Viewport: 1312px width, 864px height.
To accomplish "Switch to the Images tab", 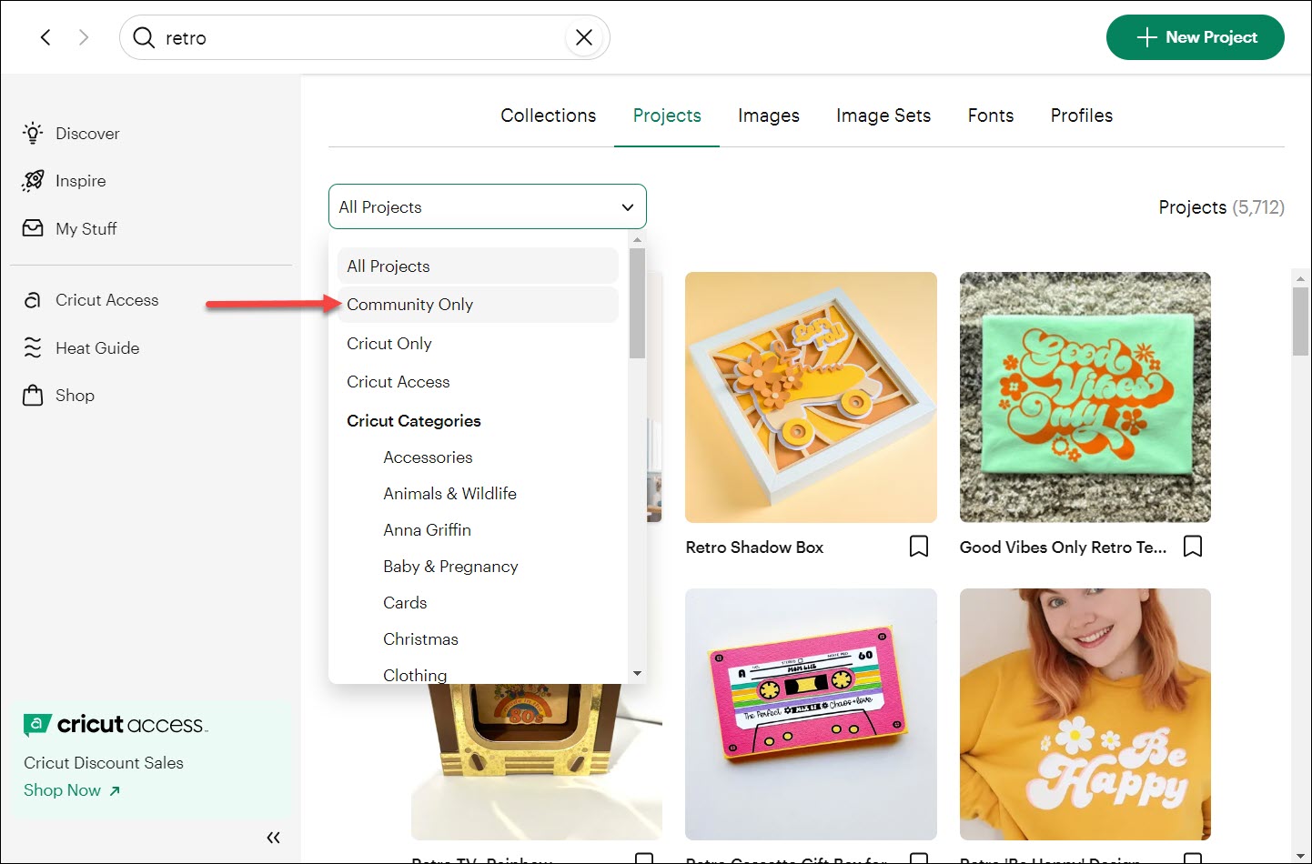I will point(768,116).
